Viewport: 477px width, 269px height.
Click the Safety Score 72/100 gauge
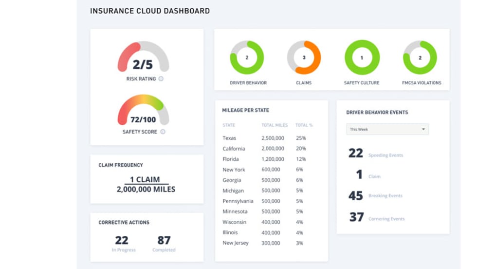tap(143, 111)
